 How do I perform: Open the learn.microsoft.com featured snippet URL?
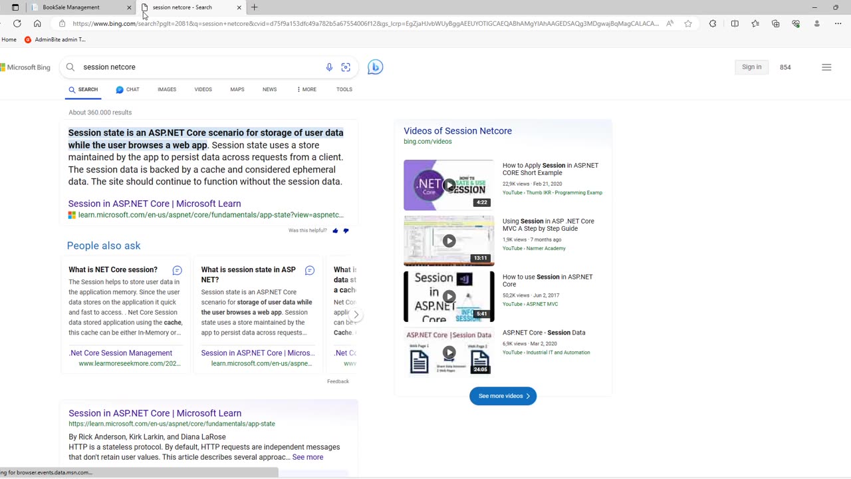[x=211, y=215]
